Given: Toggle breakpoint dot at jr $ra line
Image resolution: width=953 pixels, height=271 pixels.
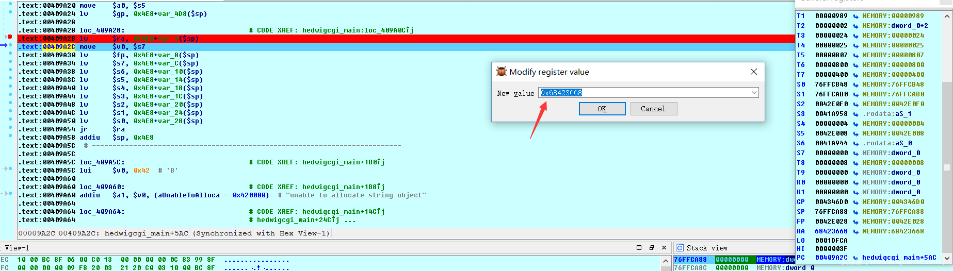Looking at the screenshot, I should click(10, 128).
